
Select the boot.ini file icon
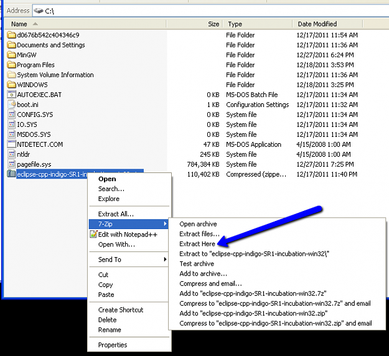(11, 105)
